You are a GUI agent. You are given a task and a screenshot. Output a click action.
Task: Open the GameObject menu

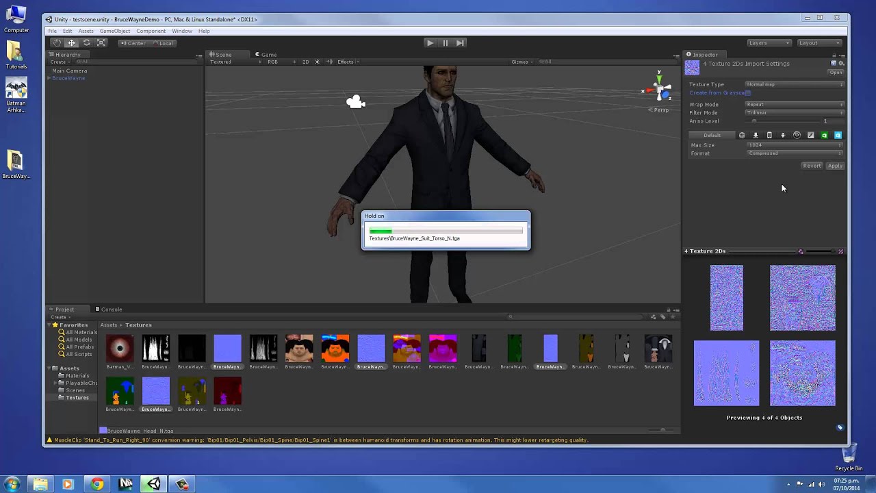pos(115,31)
